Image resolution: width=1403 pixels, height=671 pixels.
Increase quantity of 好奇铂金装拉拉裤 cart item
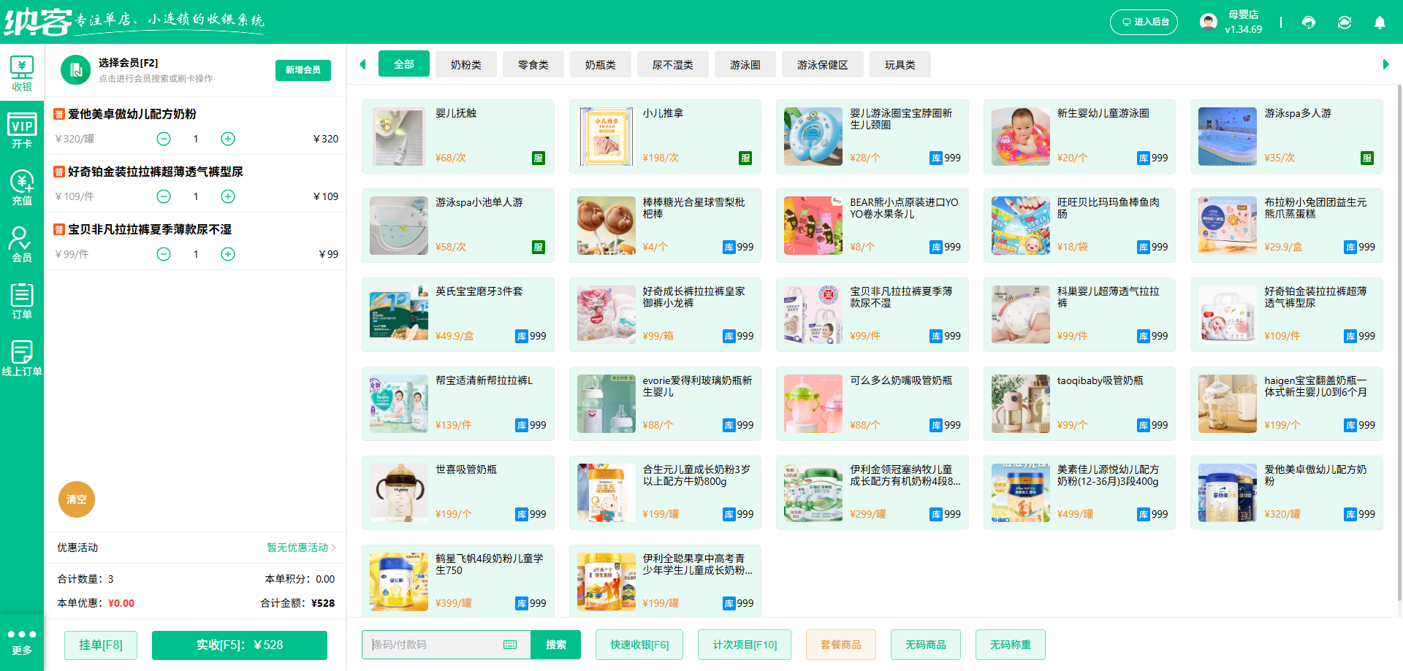pyautogui.click(x=228, y=196)
